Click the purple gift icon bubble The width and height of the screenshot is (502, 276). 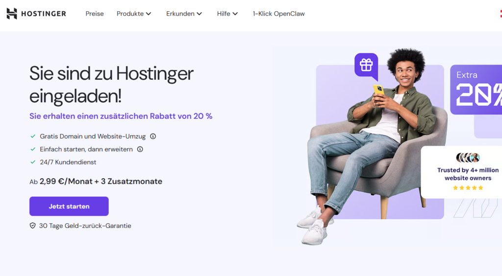(x=366, y=66)
